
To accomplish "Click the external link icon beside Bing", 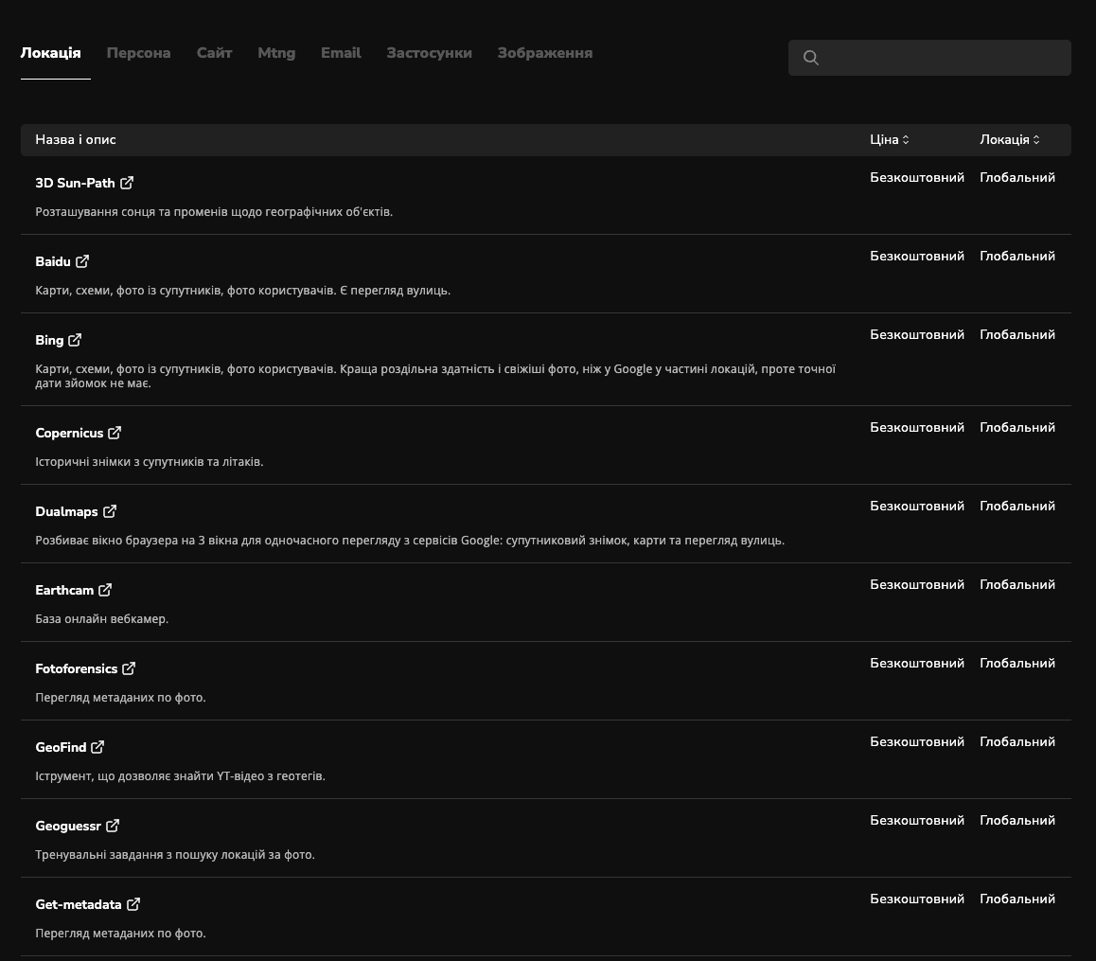I will point(75,340).
